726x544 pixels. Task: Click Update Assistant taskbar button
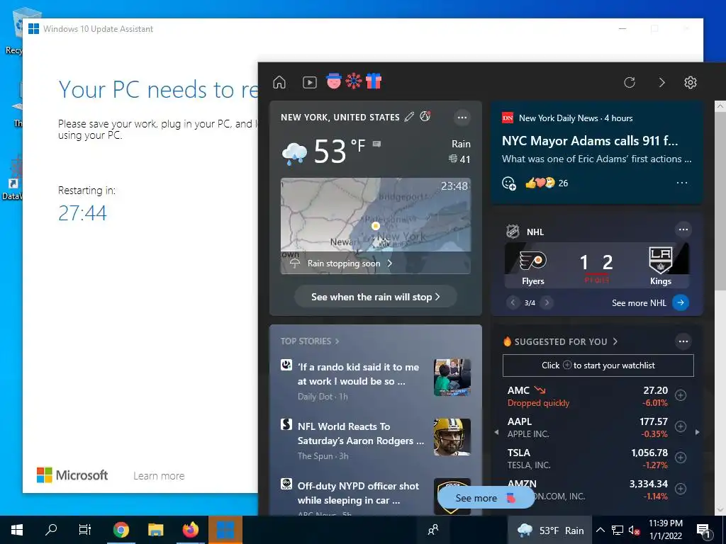(225, 530)
